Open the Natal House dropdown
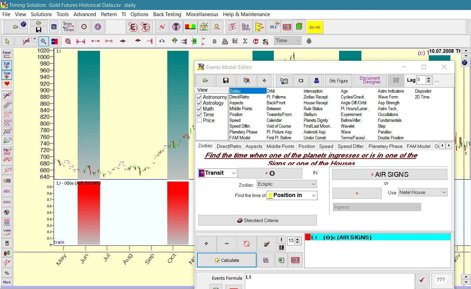 423,192
